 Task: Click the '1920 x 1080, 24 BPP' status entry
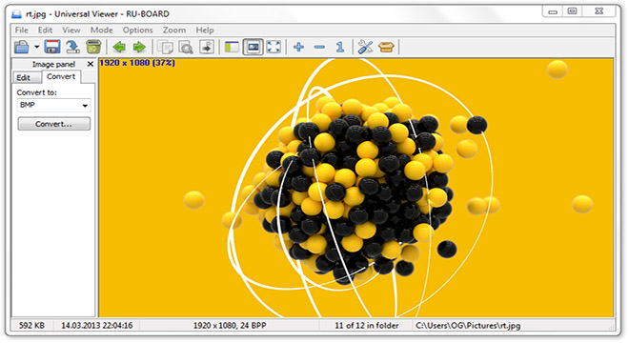230,325
